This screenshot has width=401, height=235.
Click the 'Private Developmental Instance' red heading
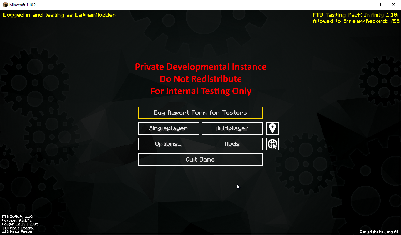(200, 67)
